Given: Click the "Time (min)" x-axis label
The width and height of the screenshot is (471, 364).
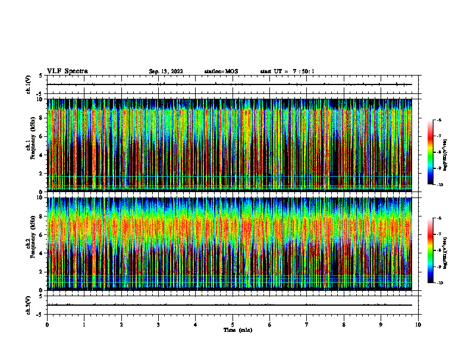Looking at the screenshot, I should [x=238, y=330].
